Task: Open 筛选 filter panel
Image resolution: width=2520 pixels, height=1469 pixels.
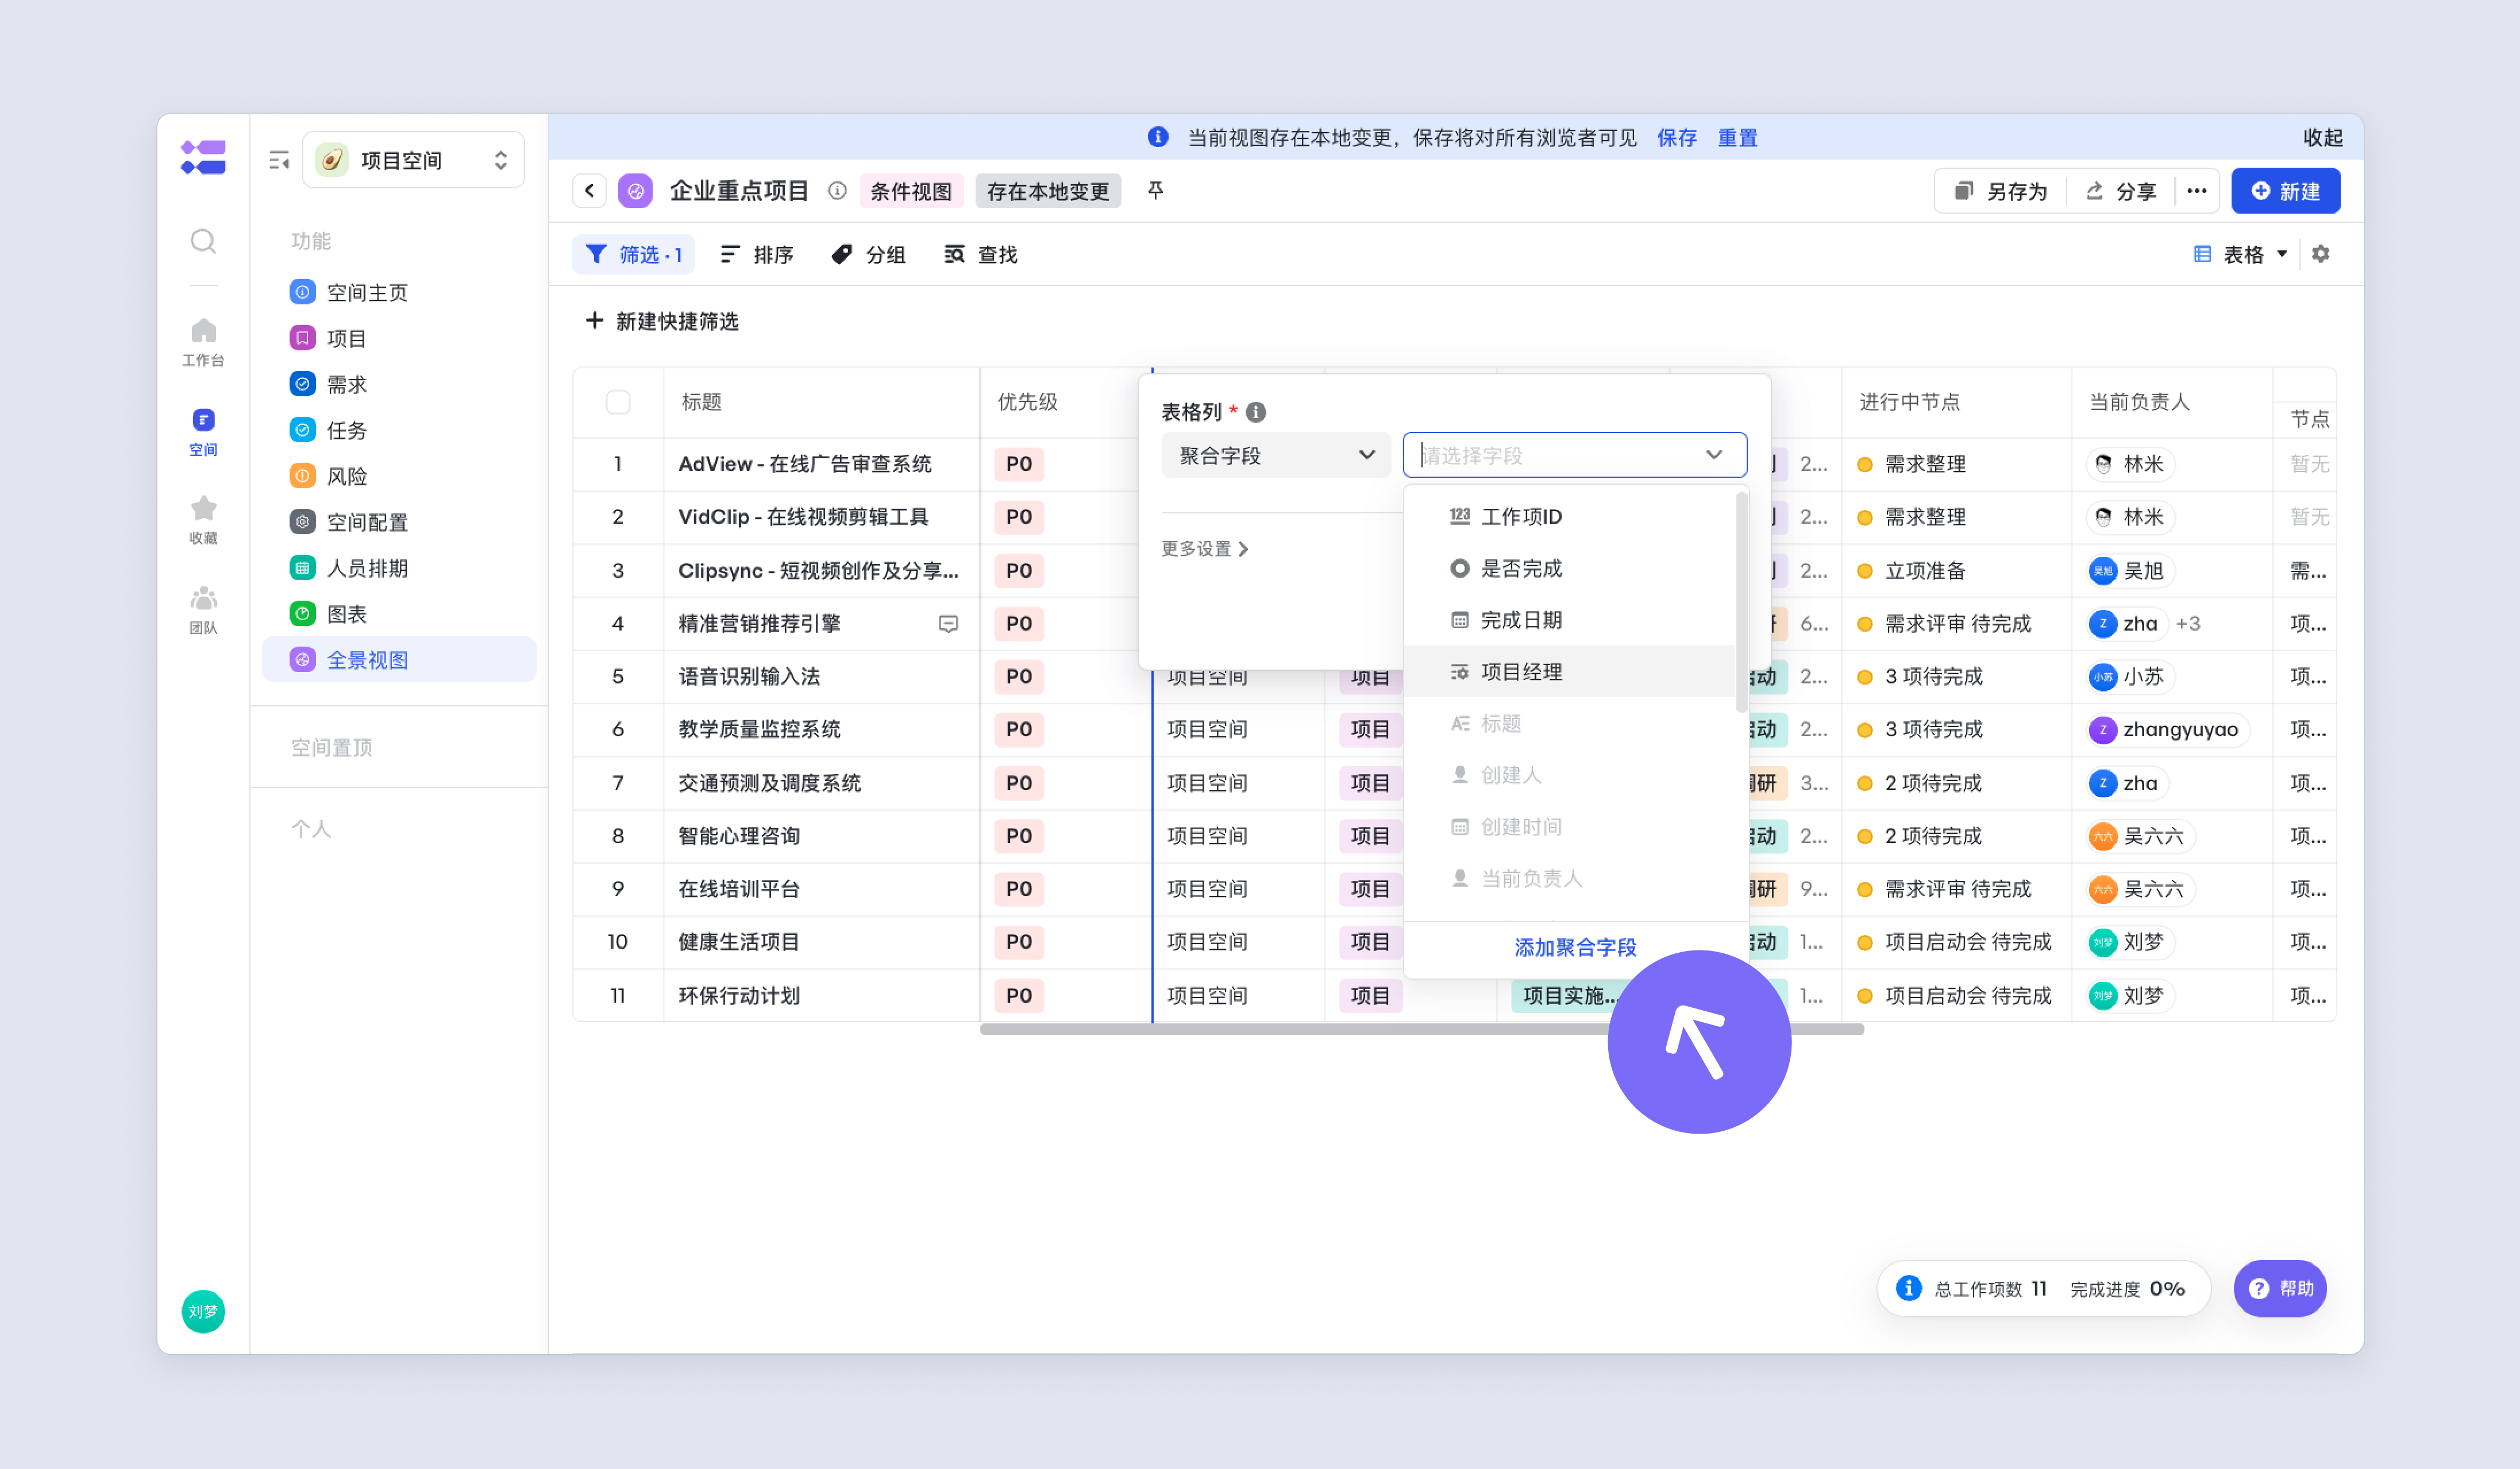Action: tap(633, 255)
